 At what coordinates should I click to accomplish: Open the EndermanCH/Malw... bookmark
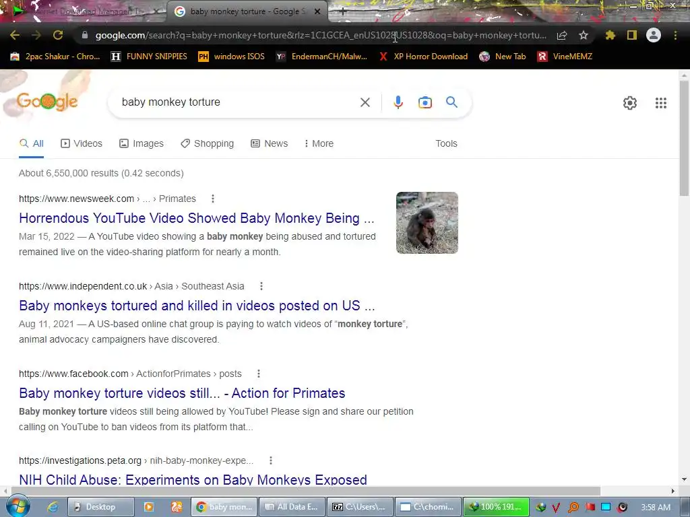click(x=321, y=57)
